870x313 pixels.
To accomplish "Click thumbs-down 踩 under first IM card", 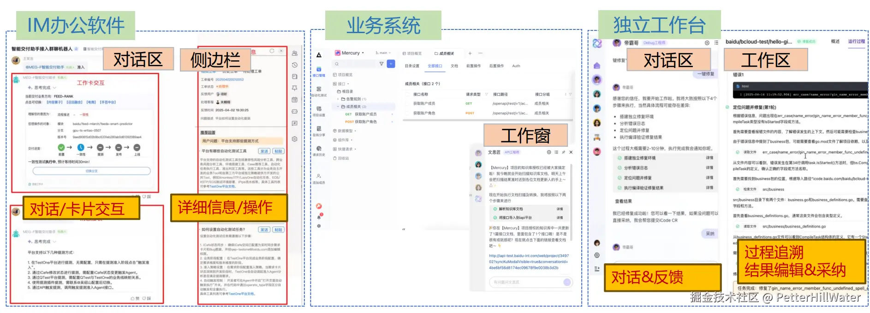I will (147, 197).
